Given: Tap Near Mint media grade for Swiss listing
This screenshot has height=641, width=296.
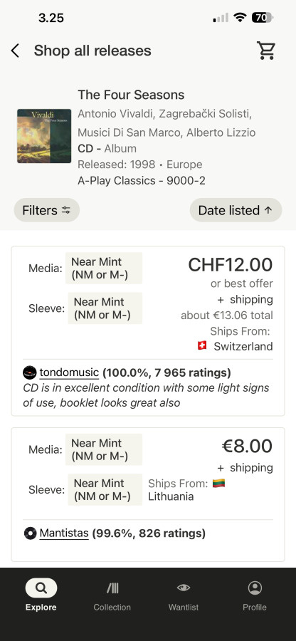Looking at the screenshot, I should pyautogui.click(x=104, y=269).
